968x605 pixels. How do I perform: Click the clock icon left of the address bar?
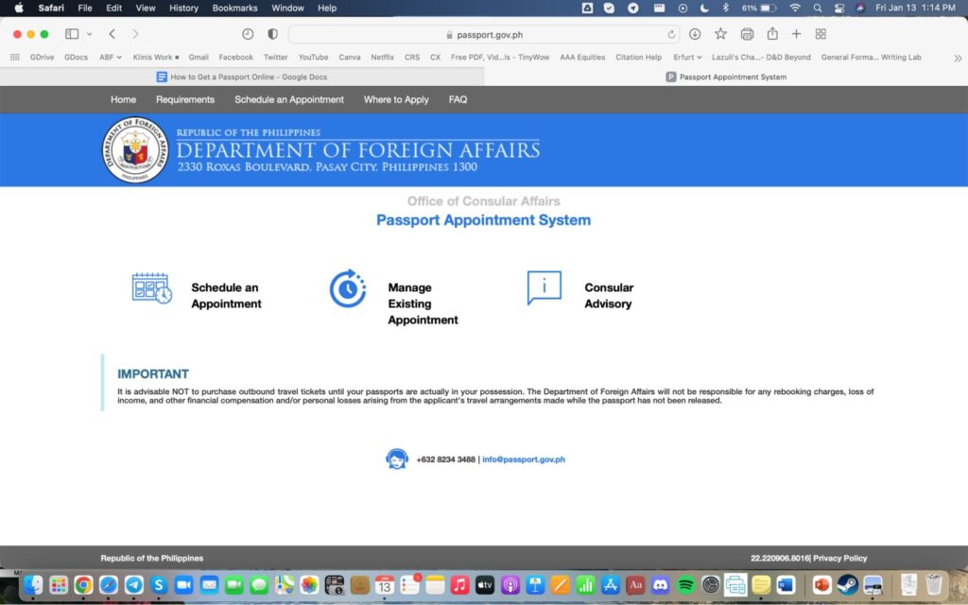click(x=248, y=34)
